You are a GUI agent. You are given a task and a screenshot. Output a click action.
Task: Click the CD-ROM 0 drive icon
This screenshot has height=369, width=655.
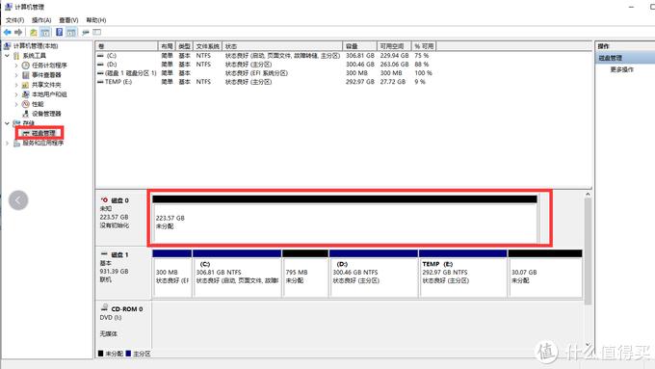click(x=104, y=308)
